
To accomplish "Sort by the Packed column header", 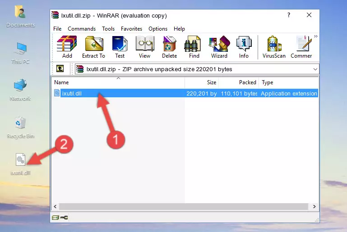I will pos(239,82).
